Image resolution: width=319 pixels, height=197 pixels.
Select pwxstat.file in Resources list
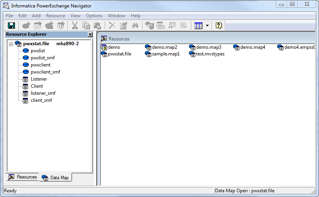click(x=116, y=54)
